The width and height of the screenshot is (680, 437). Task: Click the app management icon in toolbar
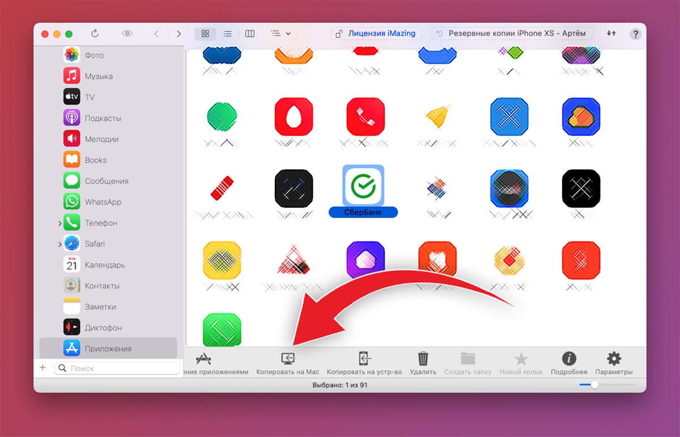203,359
